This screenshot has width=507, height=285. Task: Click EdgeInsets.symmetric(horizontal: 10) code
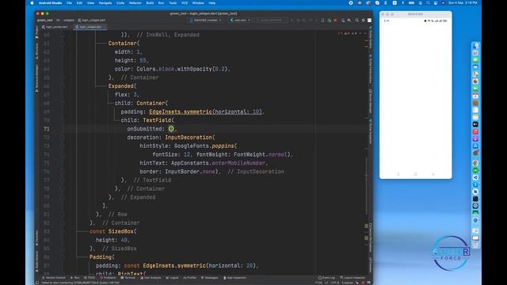click(206, 112)
